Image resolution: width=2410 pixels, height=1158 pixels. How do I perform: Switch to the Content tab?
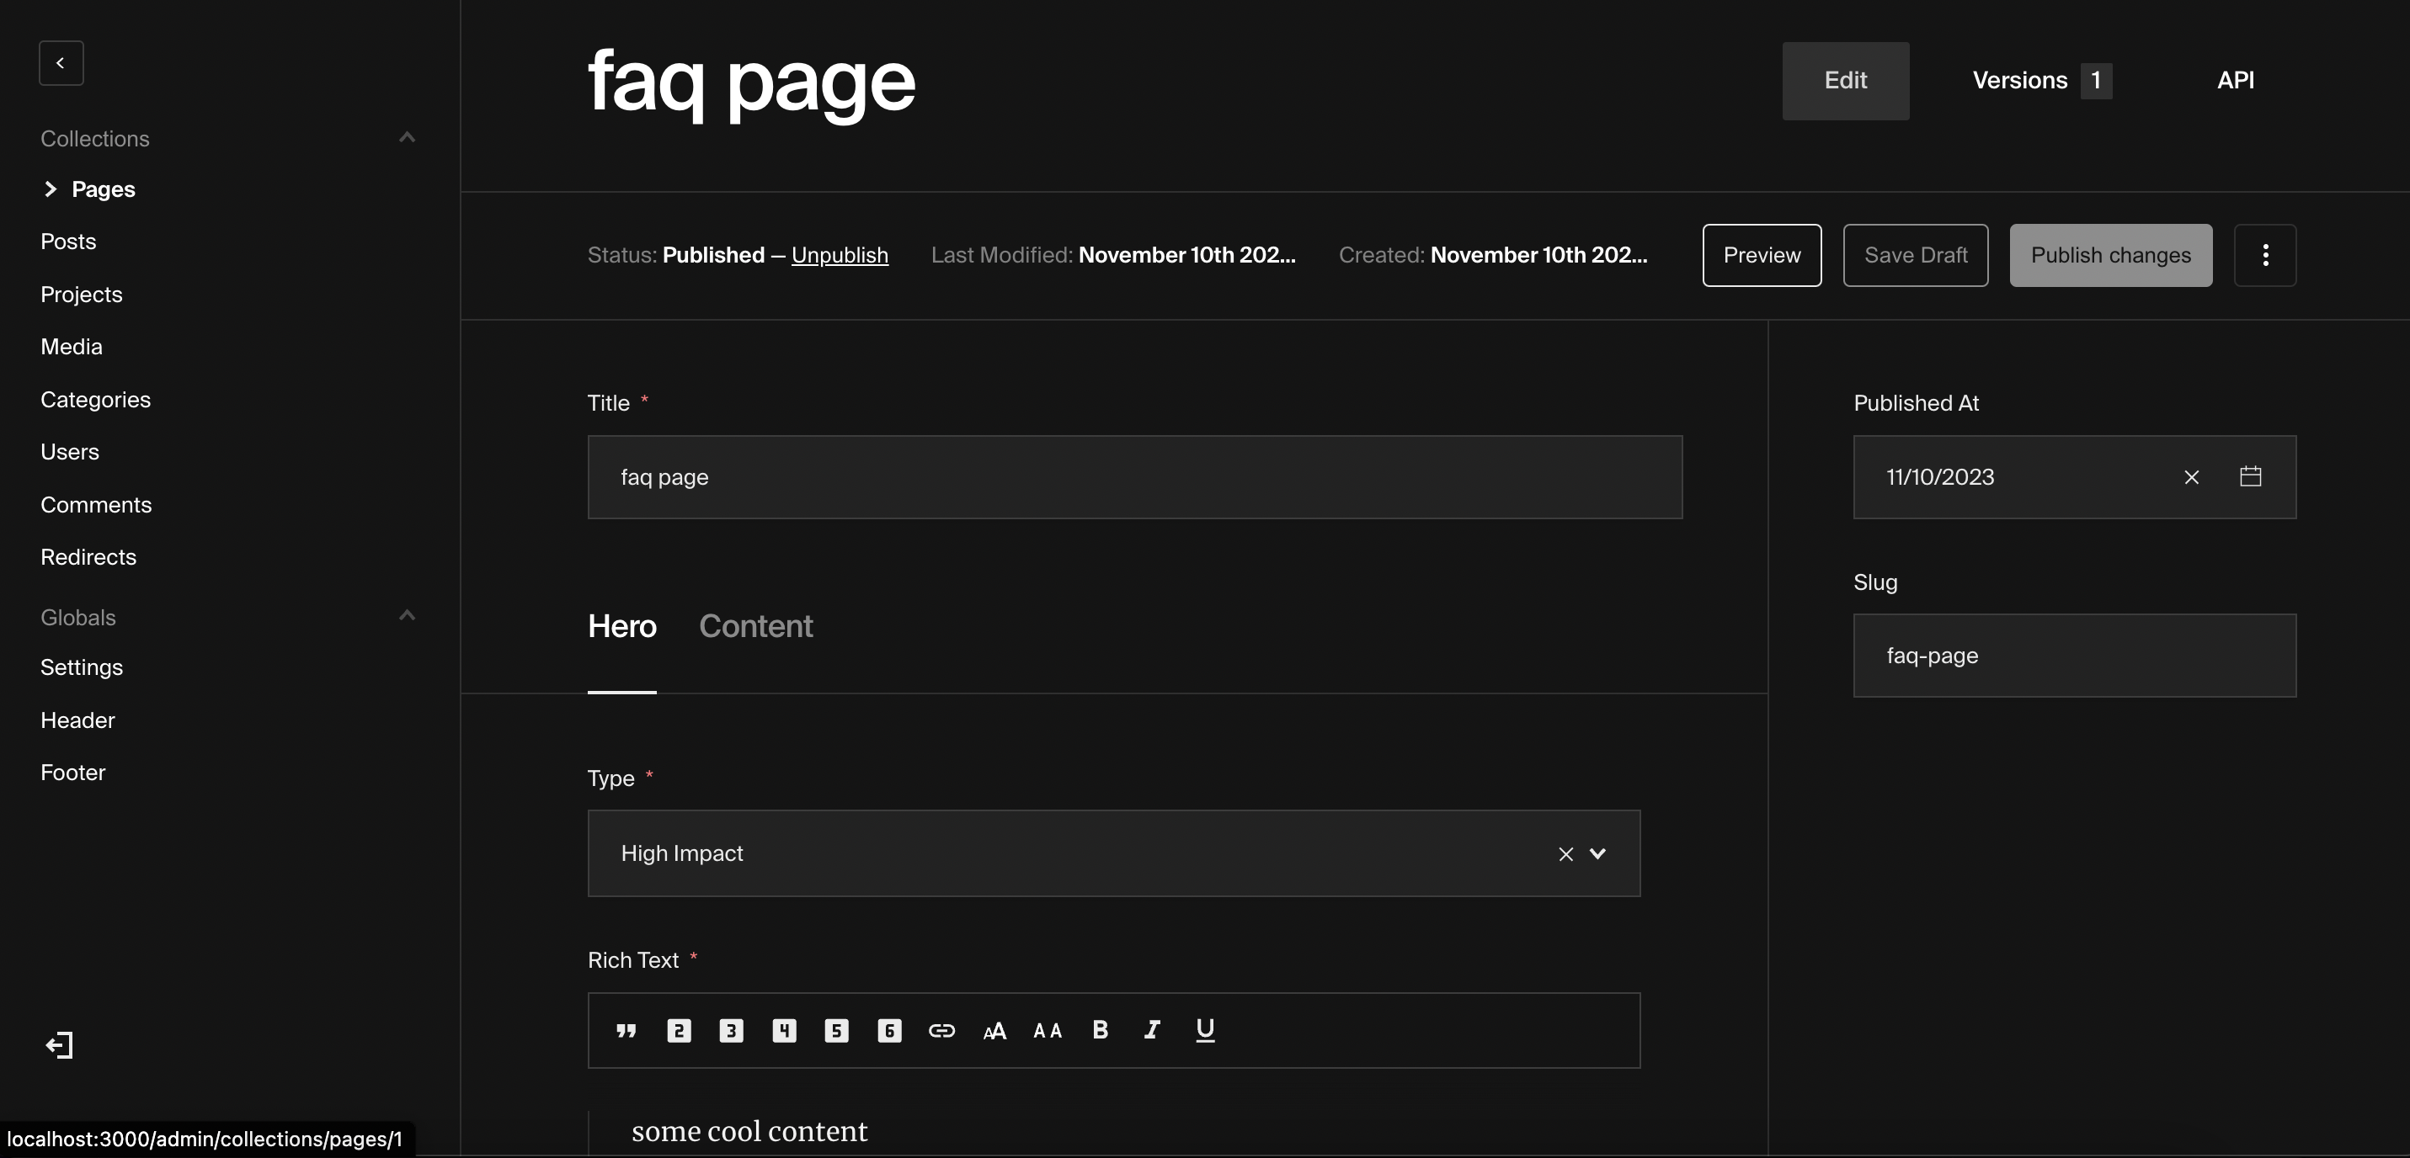[756, 626]
